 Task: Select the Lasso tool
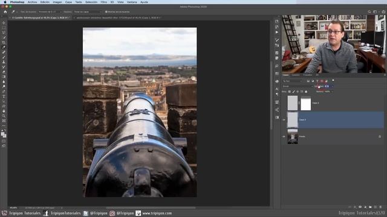[4, 33]
